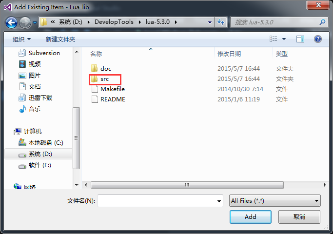Toggle the preview pane icon
333x234 pixels.
pos(300,39)
